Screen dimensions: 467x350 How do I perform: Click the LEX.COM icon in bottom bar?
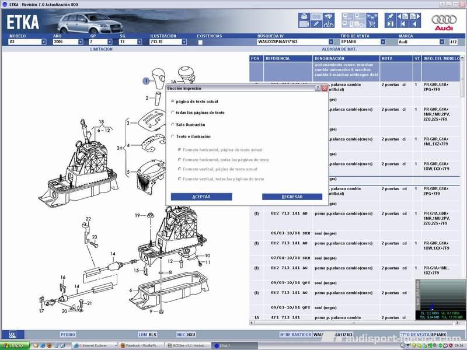pos(13,334)
